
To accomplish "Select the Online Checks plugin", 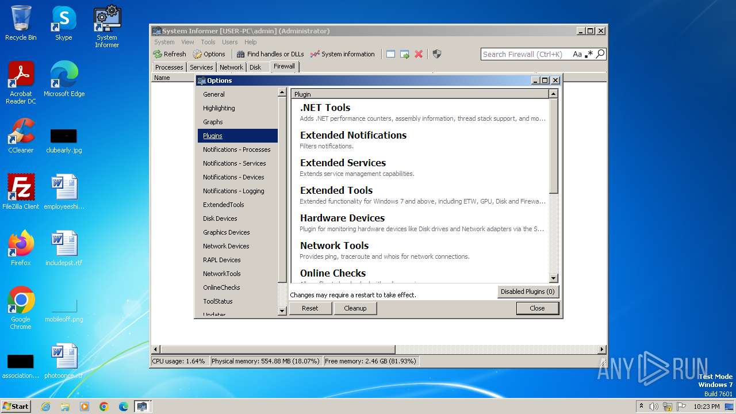I will pyautogui.click(x=420, y=274).
